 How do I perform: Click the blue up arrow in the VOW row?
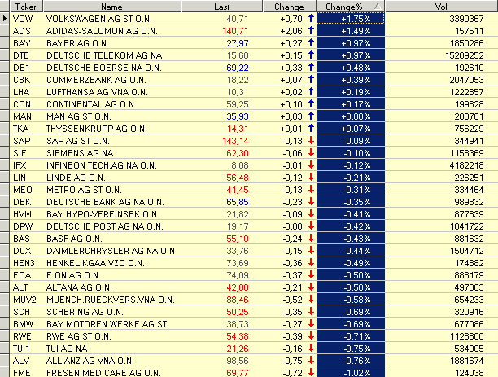point(311,18)
